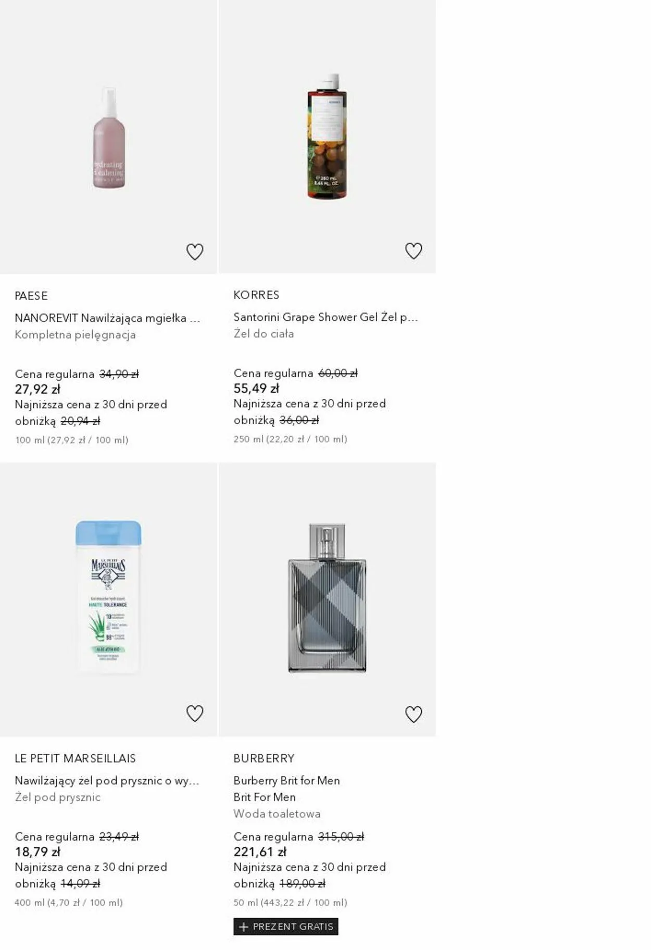The height and width of the screenshot is (950, 651).
Task: Add PAESE Nanorevit mist to wishlist
Action: (195, 252)
